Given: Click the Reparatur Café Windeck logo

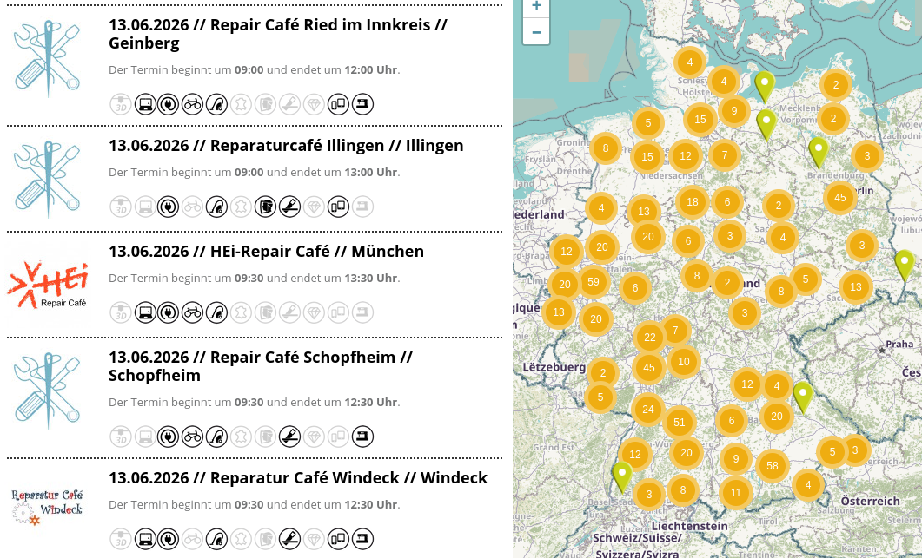Looking at the screenshot, I should pos(48,506).
